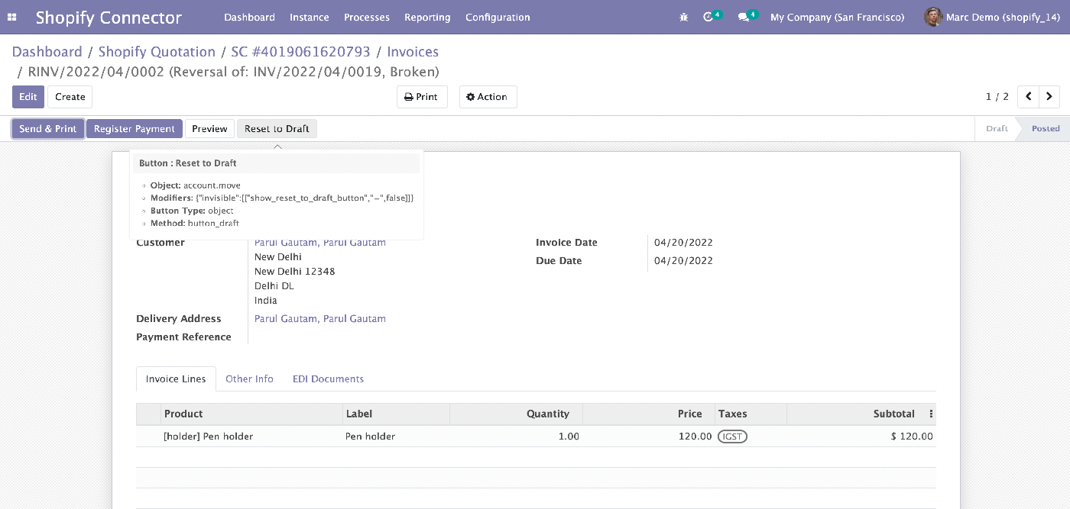Screen dimensions: 1070x509
Task: Open column options kebab icon in table
Action: point(931,414)
